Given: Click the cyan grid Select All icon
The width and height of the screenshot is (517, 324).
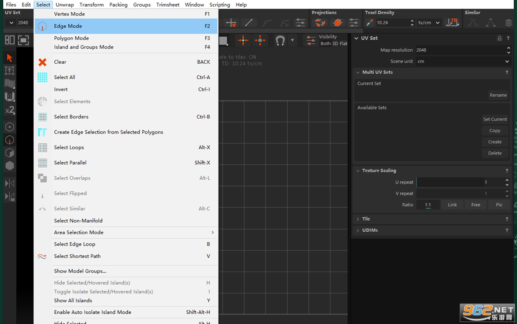Looking at the screenshot, I should (x=42, y=77).
